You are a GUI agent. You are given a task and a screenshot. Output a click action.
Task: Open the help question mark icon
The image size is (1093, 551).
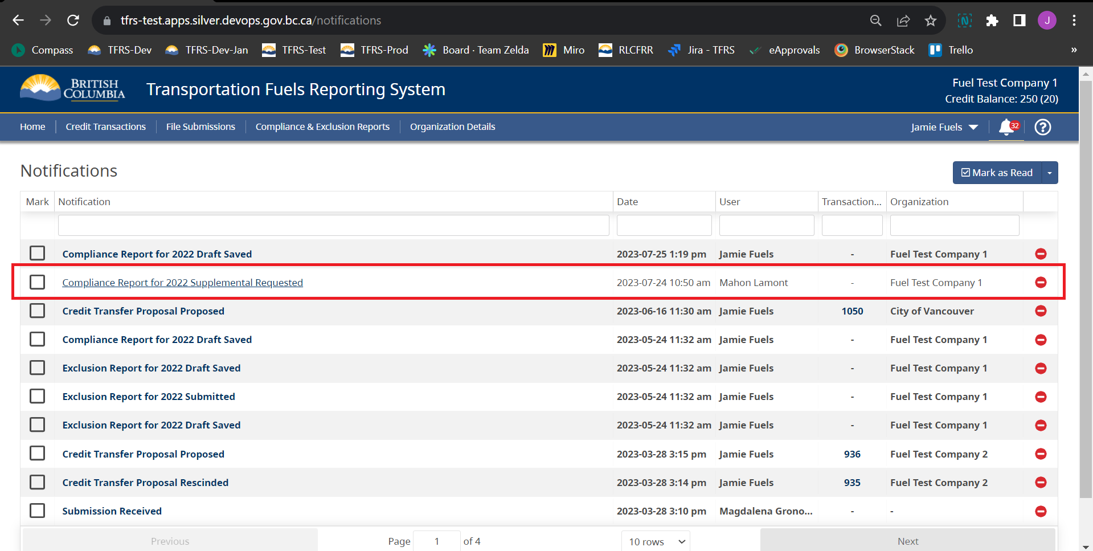(1042, 126)
